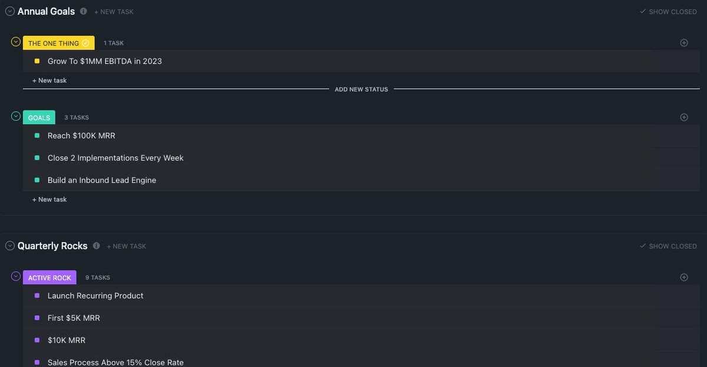Click the plus icon right of the GOALS group
The image size is (707, 367).
coord(684,117)
